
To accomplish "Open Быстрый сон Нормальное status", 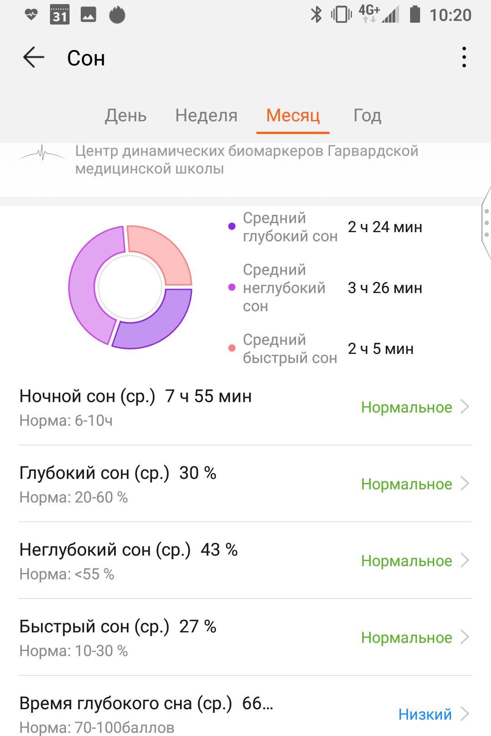I will click(406, 637).
